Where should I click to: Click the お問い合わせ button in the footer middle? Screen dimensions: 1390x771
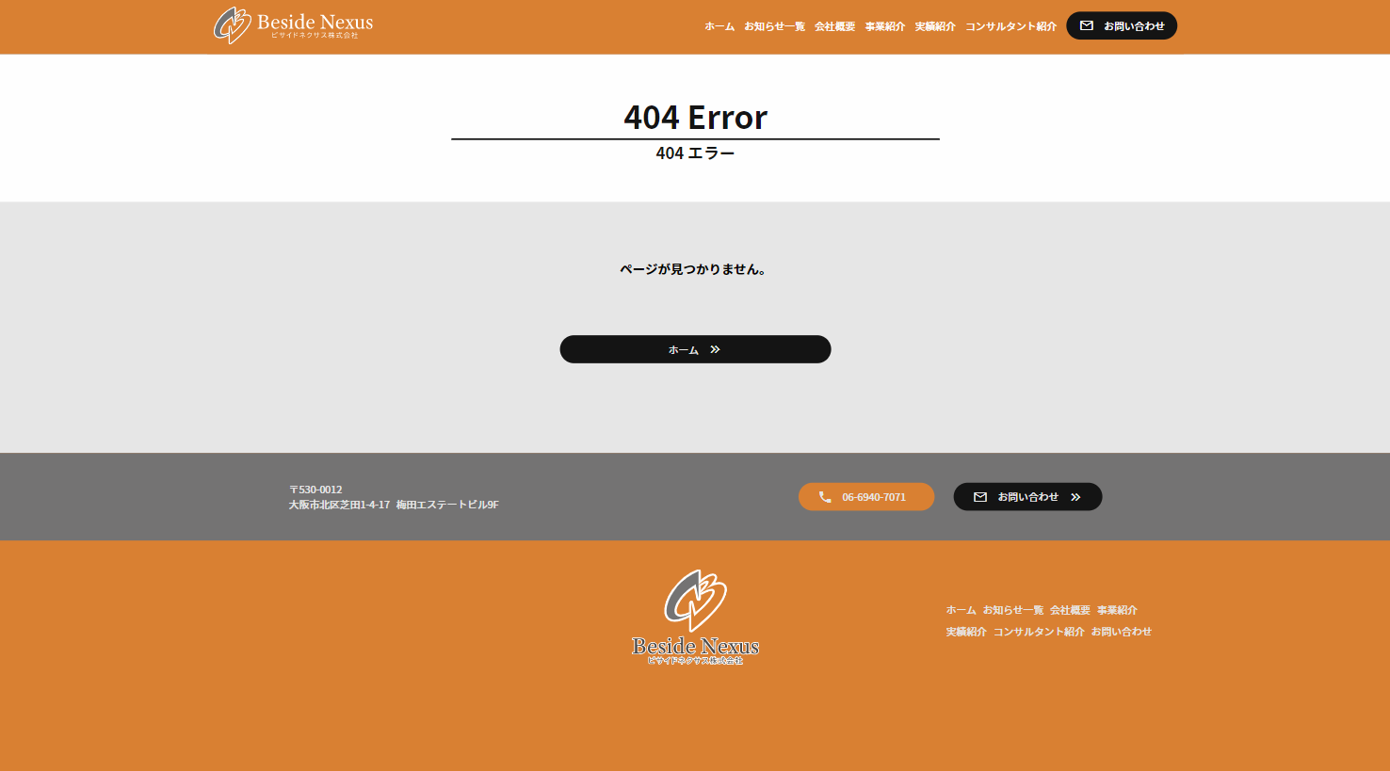tap(1027, 496)
